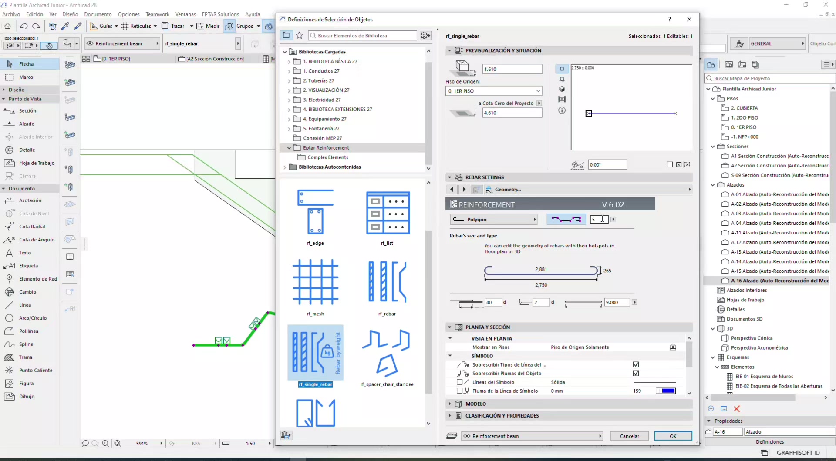
Task: Click the Undo arrow in toolbar
Action: (x=24, y=26)
